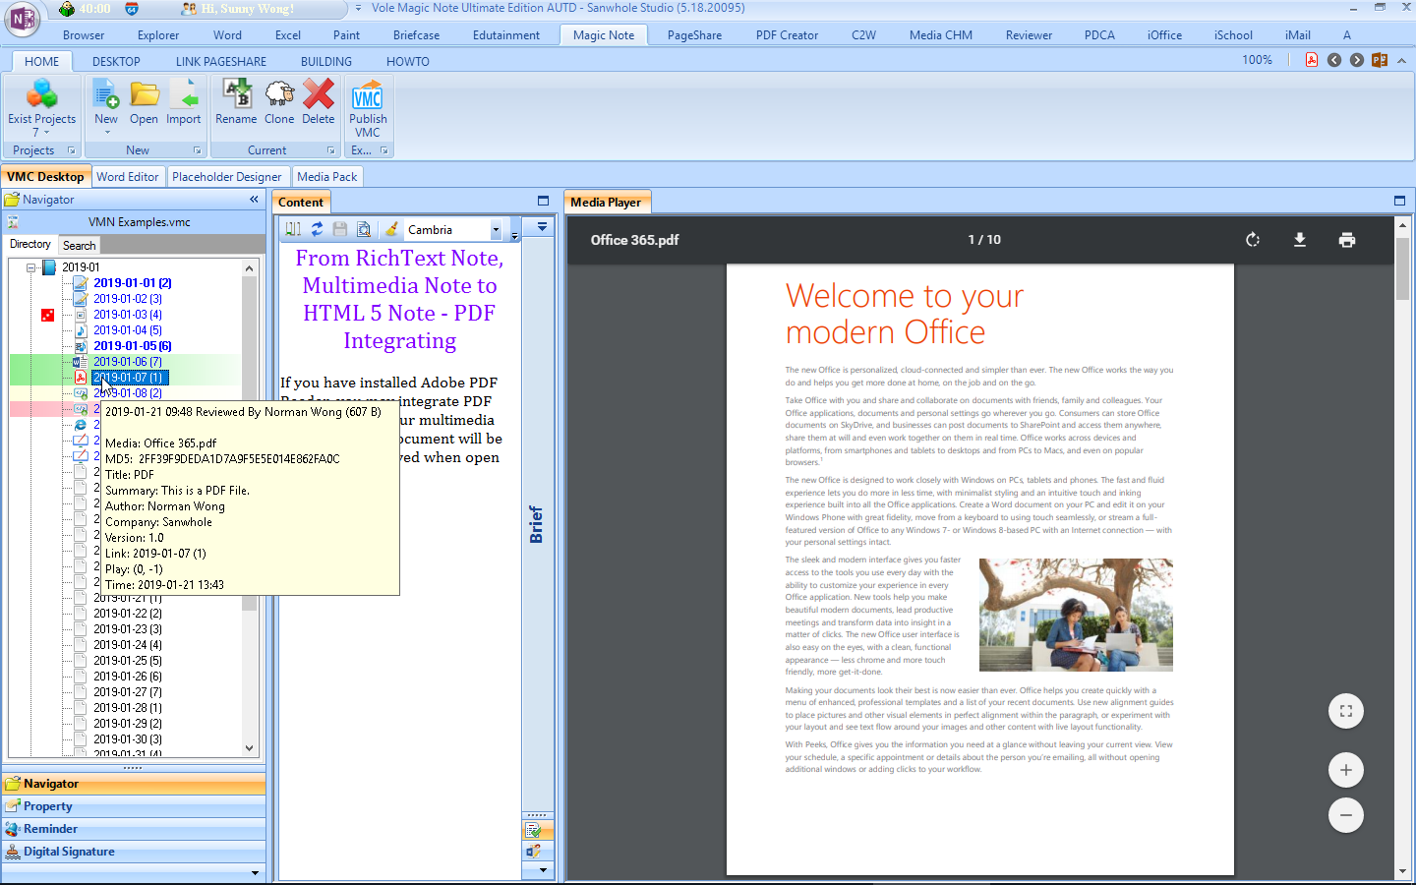
Task: Open the Brief panel dropdown arrow
Action: (542, 227)
